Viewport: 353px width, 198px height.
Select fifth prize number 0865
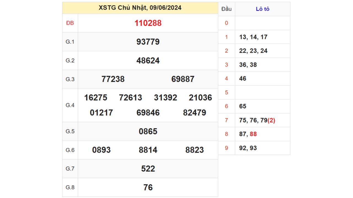pos(148,131)
